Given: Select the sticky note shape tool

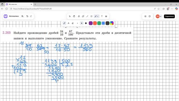Looking at the screenshot, I should point(79,16).
